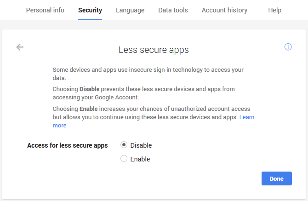This screenshot has height=201, width=308.
Task: Click the blue Done button
Action: [277, 178]
